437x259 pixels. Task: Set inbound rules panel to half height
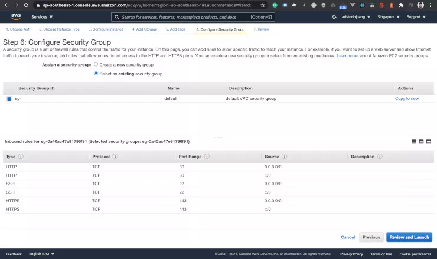(421, 141)
